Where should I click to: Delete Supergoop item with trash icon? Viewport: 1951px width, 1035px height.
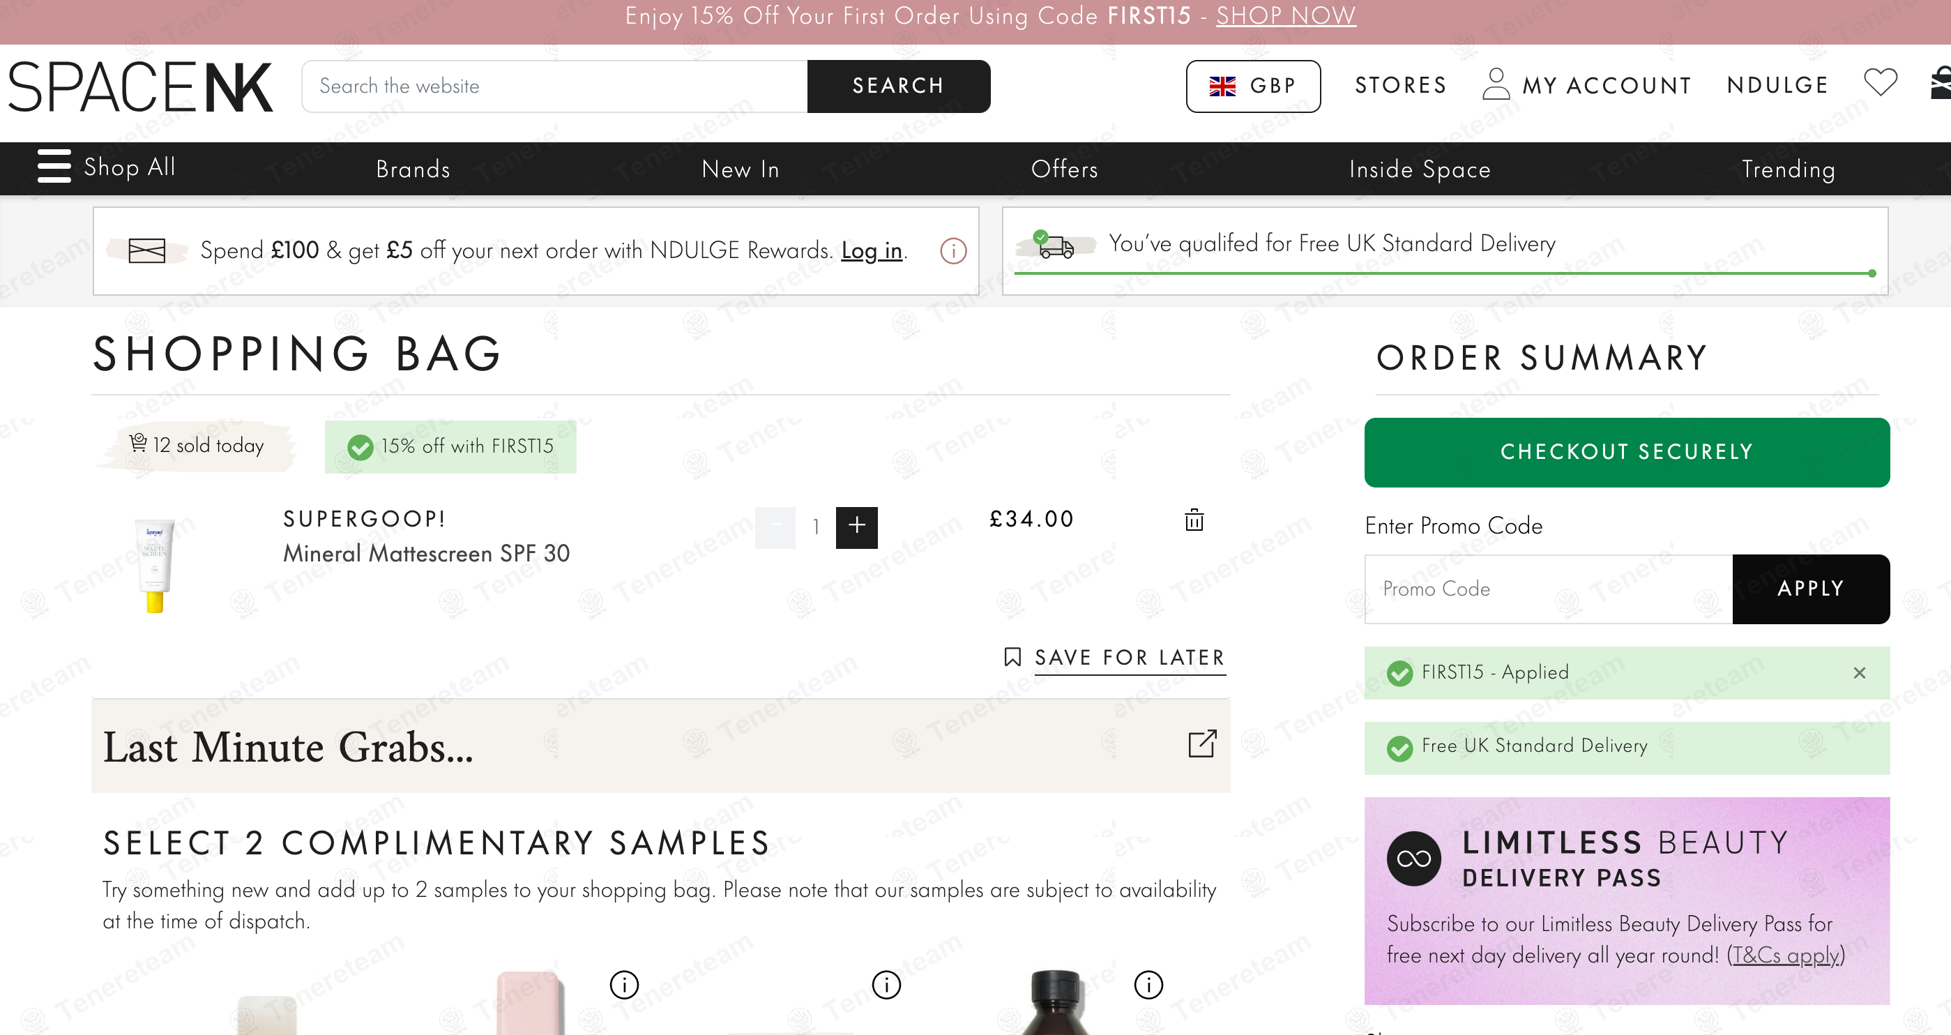point(1194,520)
